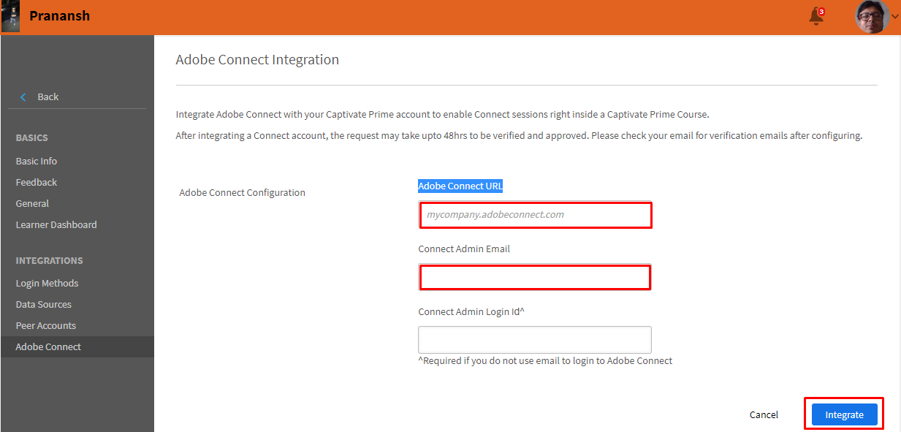Open Data Sources integration

click(44, 304)
